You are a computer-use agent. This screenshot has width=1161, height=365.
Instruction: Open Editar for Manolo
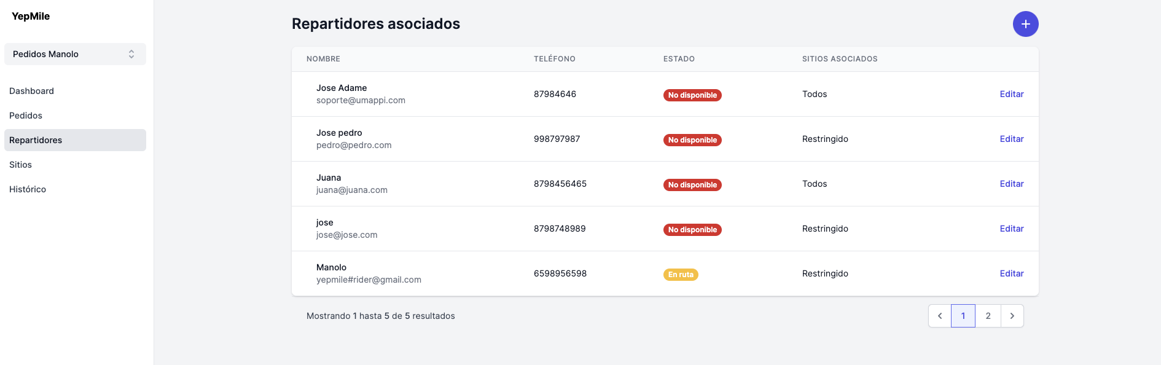tap(1011, 273)
